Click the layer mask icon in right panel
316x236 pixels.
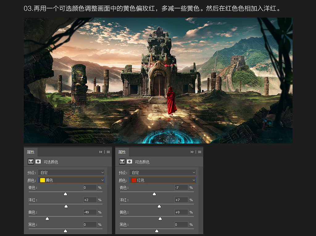(129, 162)
